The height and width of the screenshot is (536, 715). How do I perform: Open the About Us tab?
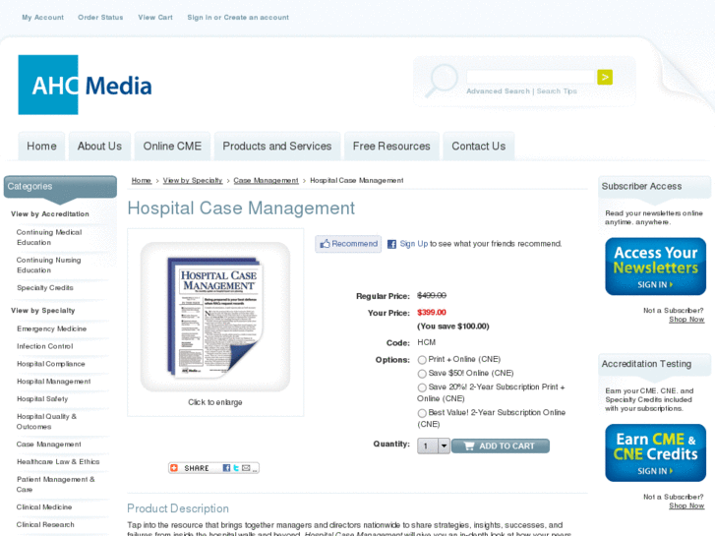pyautogui.click(x=99, y=146)
